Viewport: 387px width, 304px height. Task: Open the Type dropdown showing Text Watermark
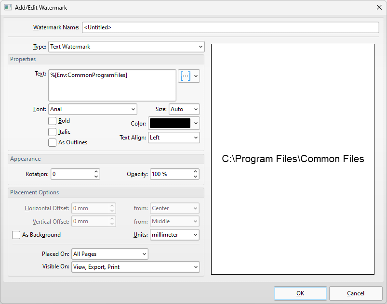coord(126,47)
